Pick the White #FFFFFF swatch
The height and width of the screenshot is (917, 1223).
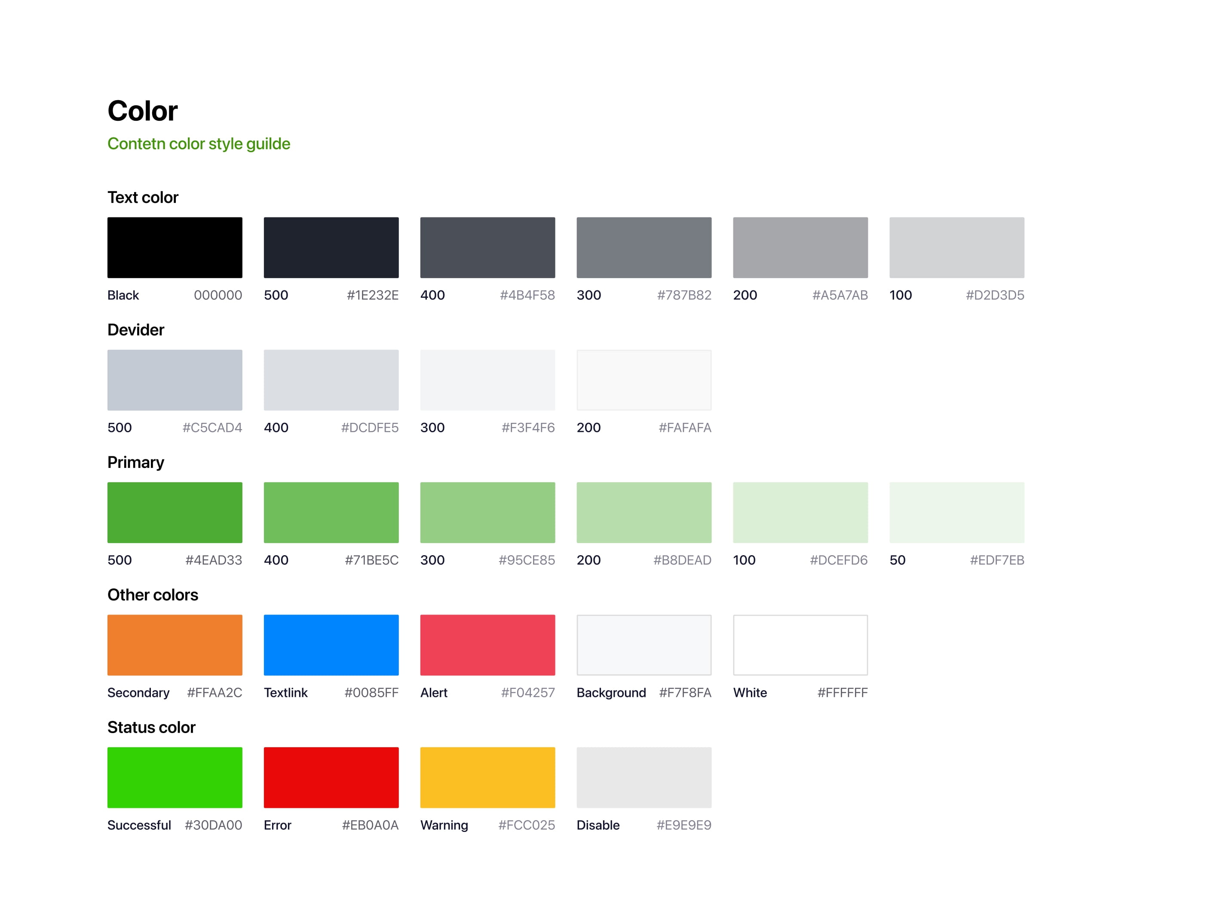(800, 645)
